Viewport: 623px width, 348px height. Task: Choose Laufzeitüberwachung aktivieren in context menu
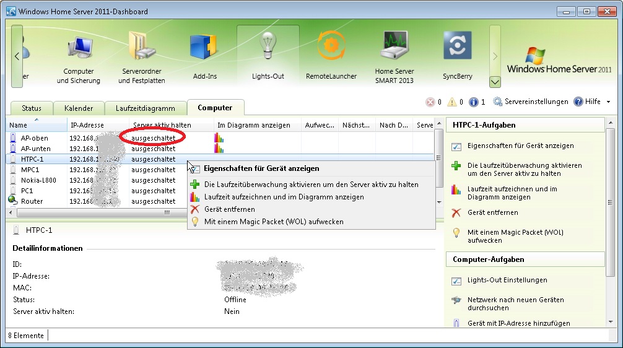(311, 185)
